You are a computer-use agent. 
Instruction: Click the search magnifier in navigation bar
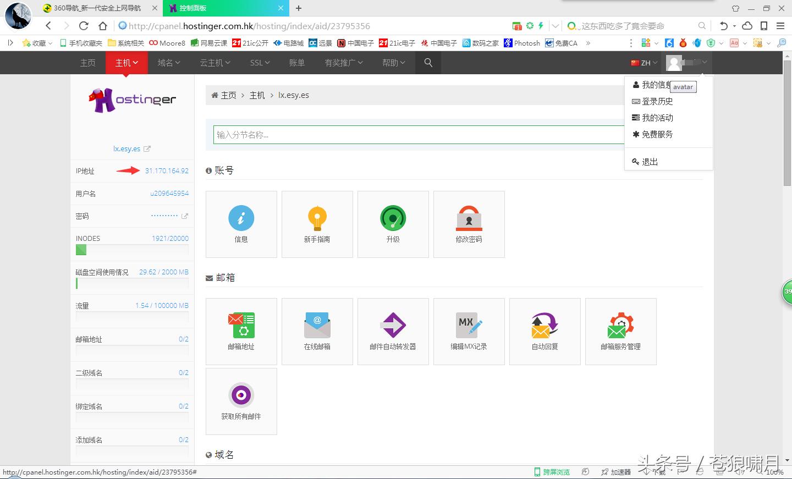tap(428, 63)
